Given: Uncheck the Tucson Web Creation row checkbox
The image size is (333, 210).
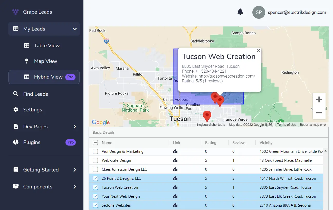Looking at the screenshot, I should (95, 187).
